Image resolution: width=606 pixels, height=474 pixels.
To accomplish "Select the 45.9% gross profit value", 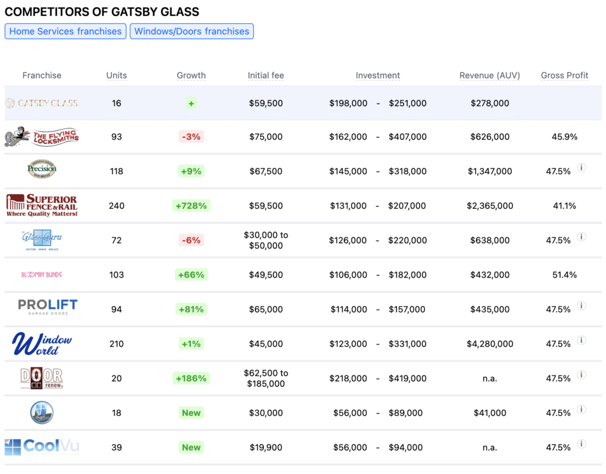I will coord(564,137).
